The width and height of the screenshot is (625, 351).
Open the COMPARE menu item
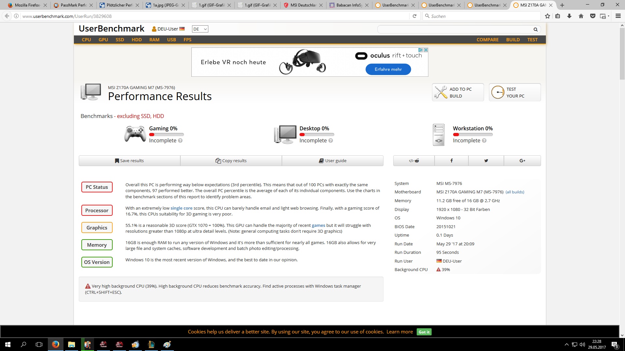point(487,40)
